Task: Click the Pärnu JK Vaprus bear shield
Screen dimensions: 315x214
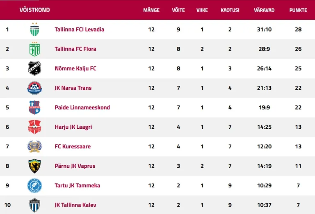Action: pyautogui.click(x=34, y=166)
